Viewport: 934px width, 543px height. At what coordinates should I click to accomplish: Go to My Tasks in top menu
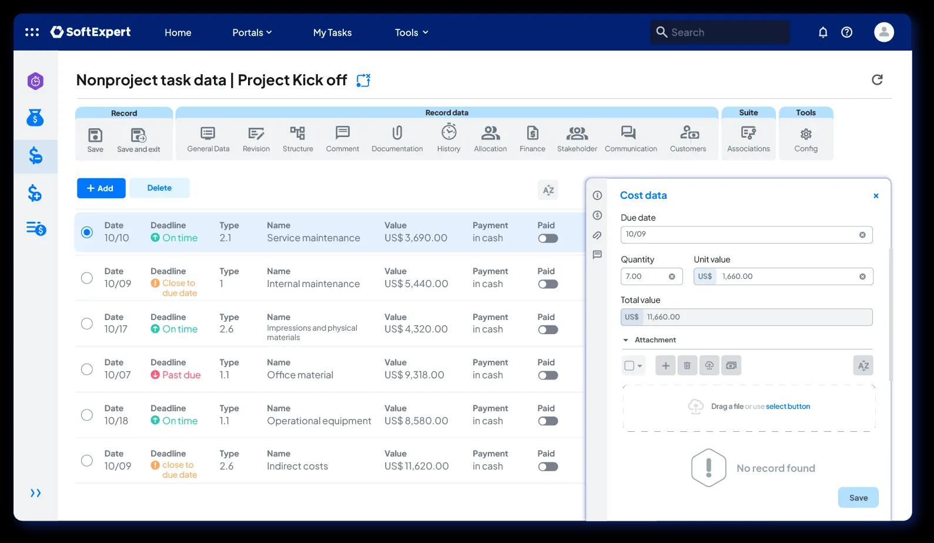(332, 32)
